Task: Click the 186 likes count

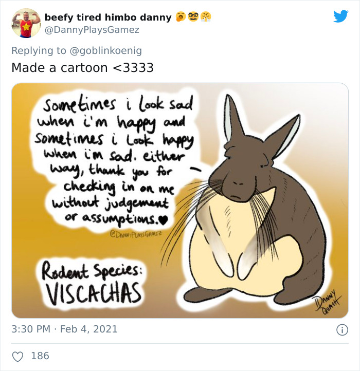Action: [40, 356]
